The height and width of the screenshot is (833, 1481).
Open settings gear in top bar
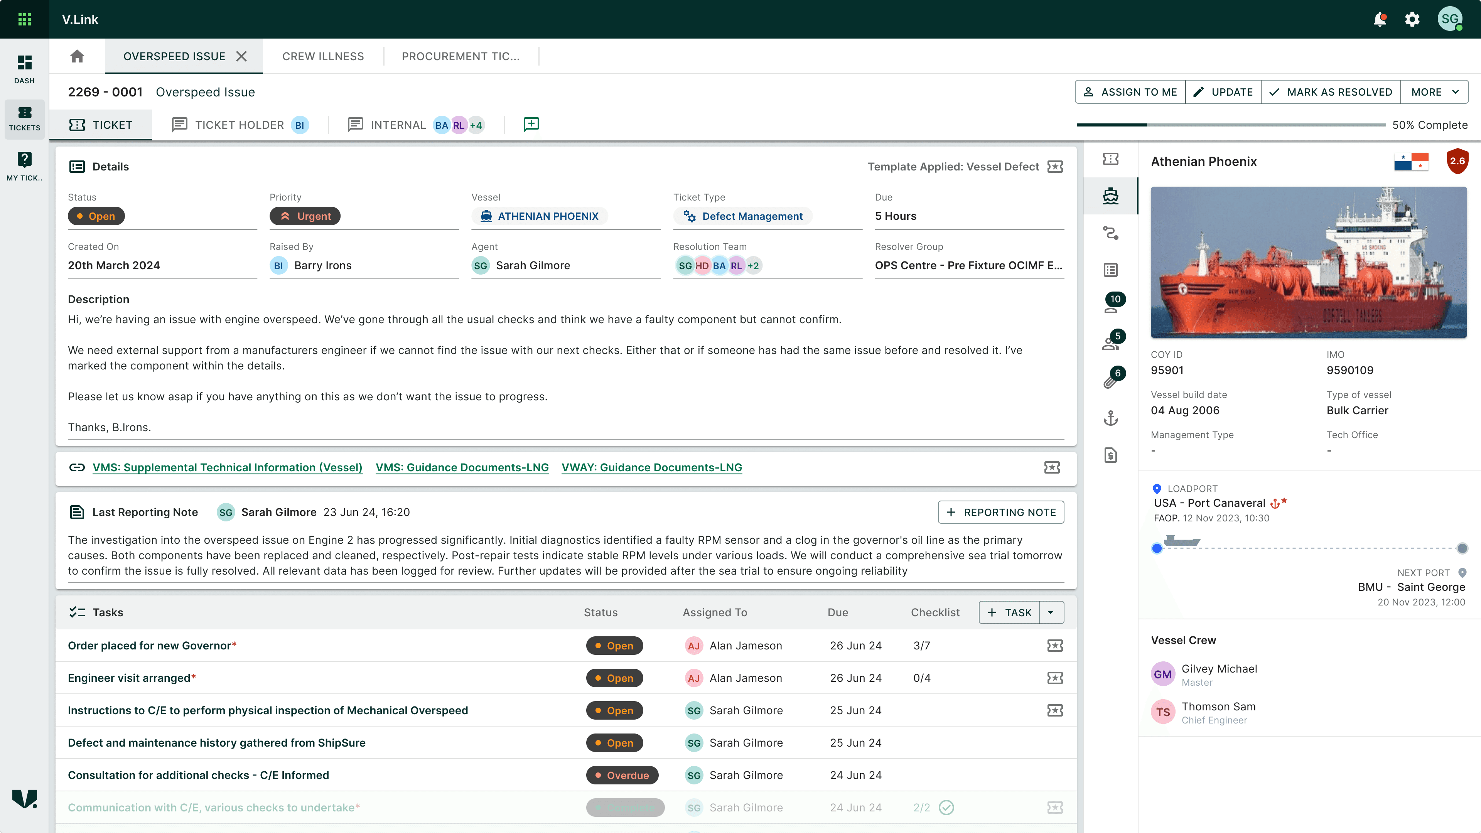[x=1412, y=20]
